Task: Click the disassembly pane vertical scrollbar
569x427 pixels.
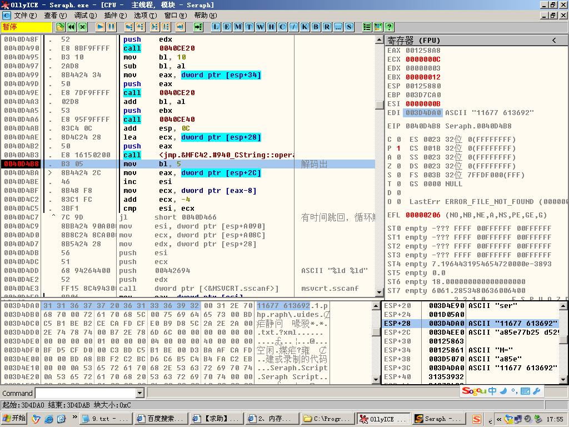Action: [x=379, y=167]
